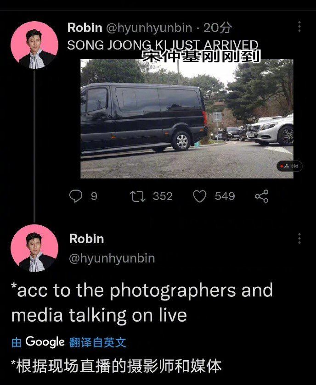Screen dimensions: 316x385
Task: Click the Robin display name in first tweet
Action: coord(85,28)
